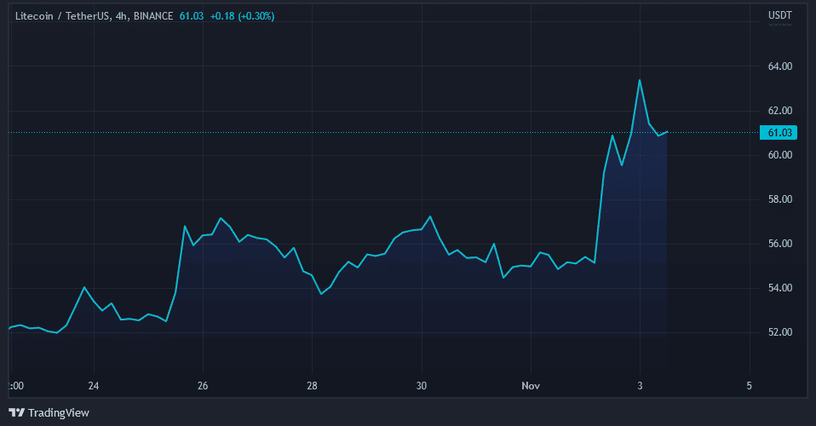816x426 pixels.
Task: Open the USDT currency selector
Action: click(x=780, y=15)
